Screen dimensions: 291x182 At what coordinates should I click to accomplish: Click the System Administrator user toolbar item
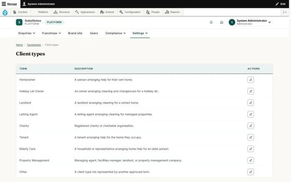point(39,4)
